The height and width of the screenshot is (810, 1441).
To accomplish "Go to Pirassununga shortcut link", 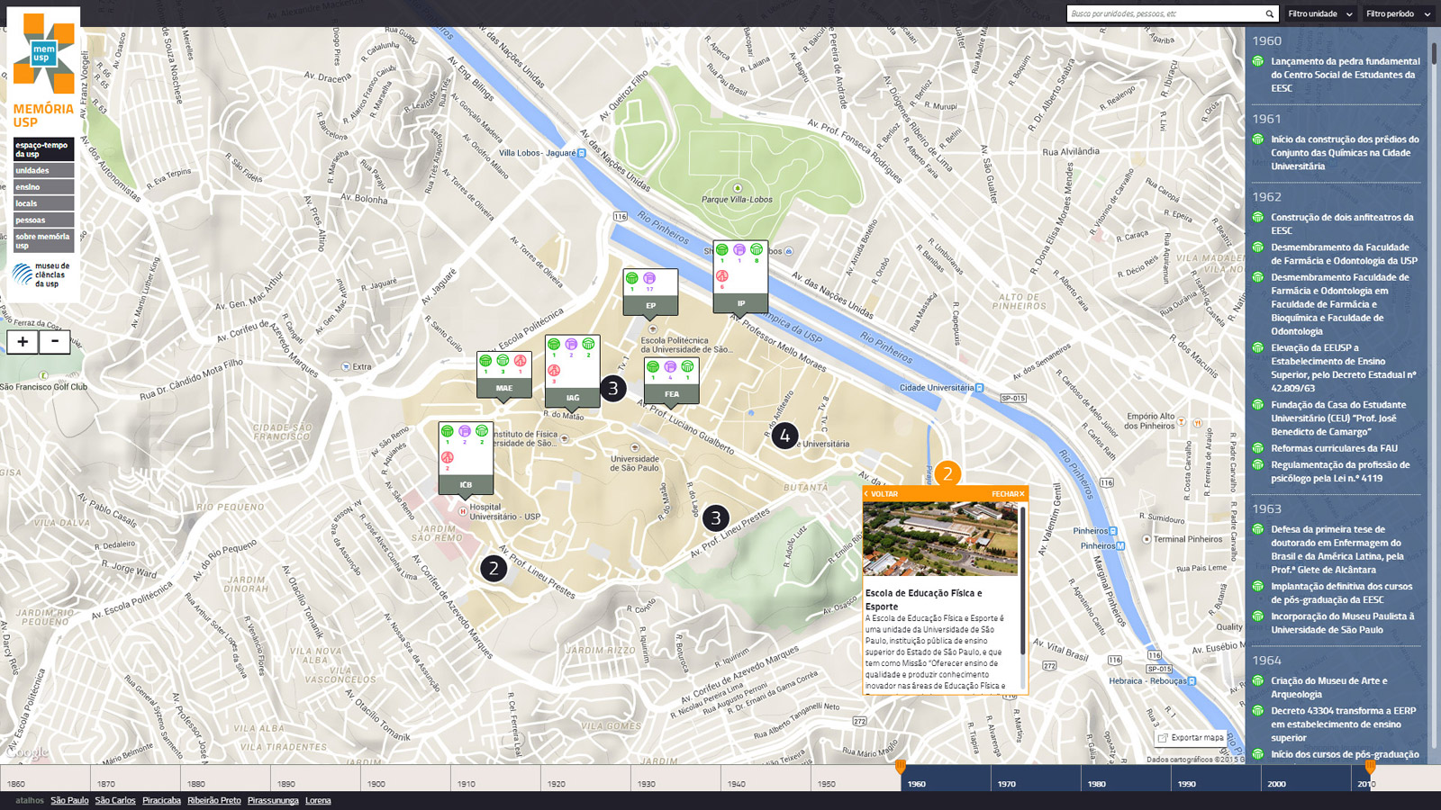I will (x=273, y=800).
